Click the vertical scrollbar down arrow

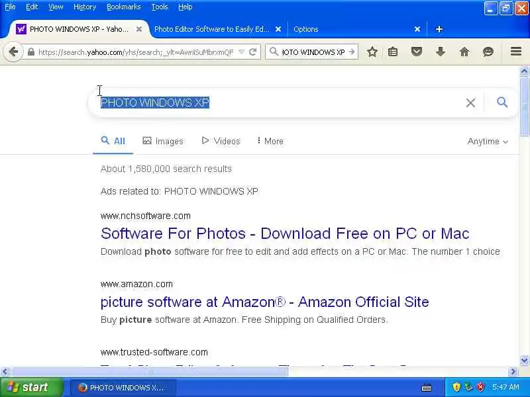[x=524, y=360]
